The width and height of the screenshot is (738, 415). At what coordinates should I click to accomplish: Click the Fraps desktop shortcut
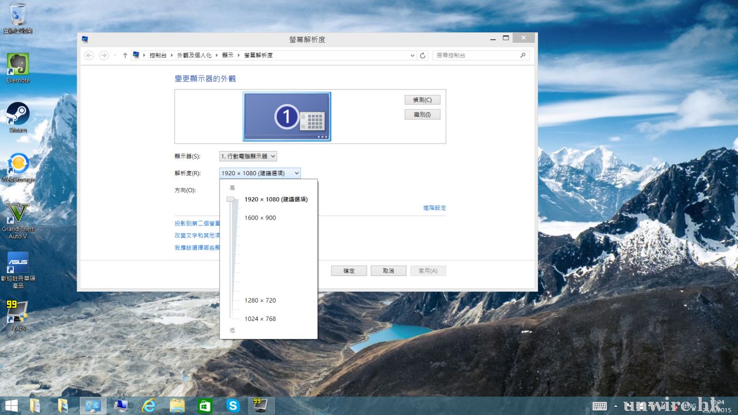click(x=17, y=312)
